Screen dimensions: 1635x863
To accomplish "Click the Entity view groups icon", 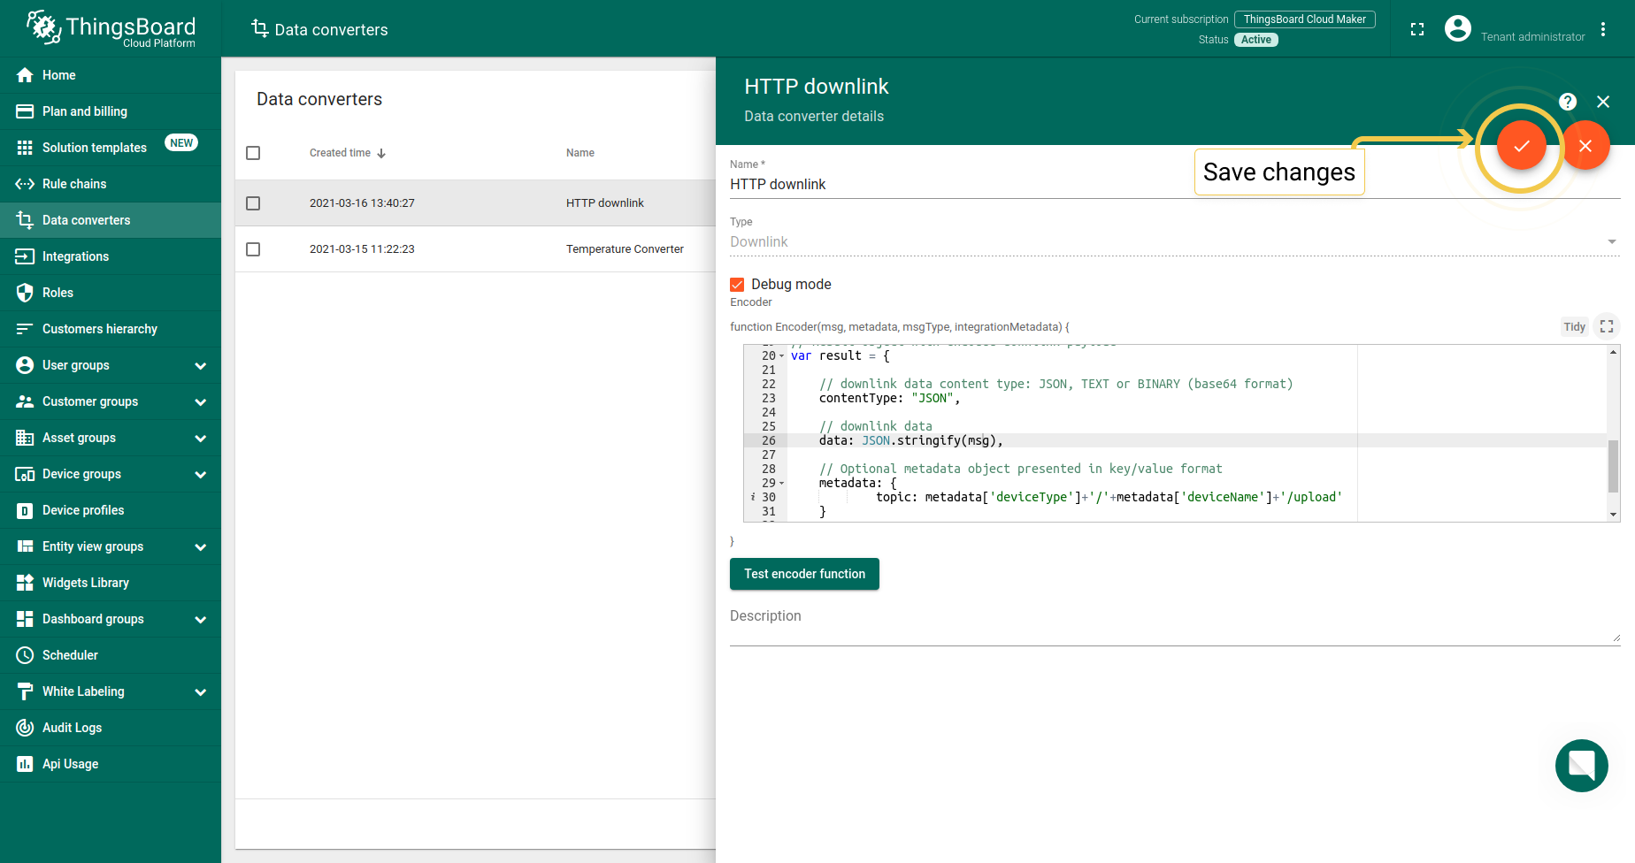I will 25,546.
